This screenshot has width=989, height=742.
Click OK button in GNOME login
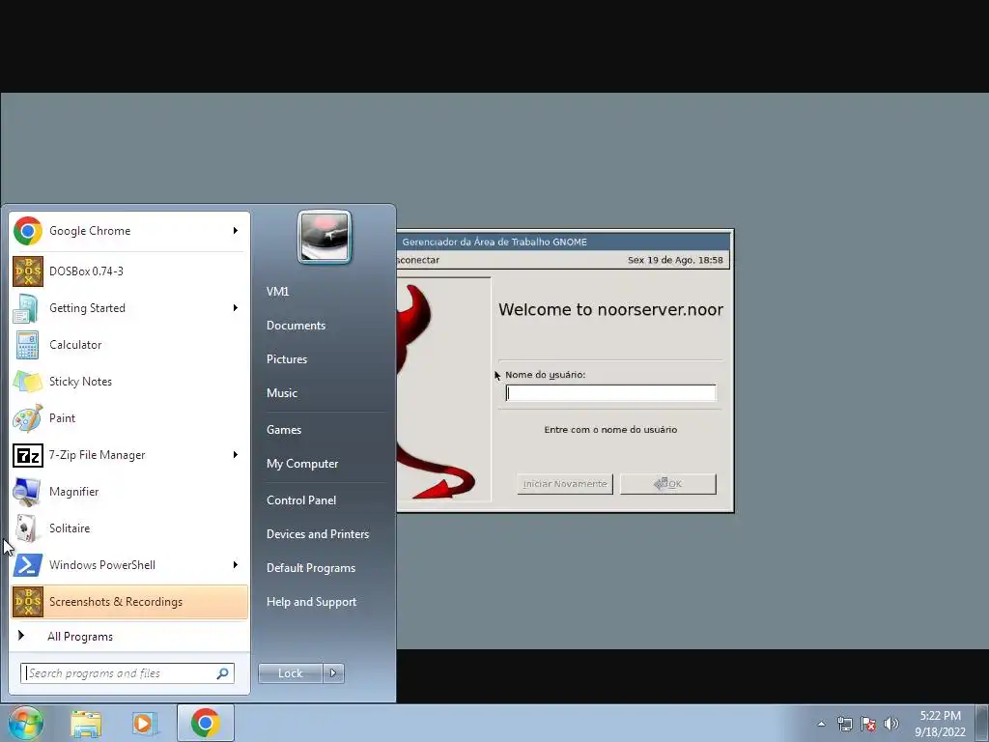click(668, 484)
